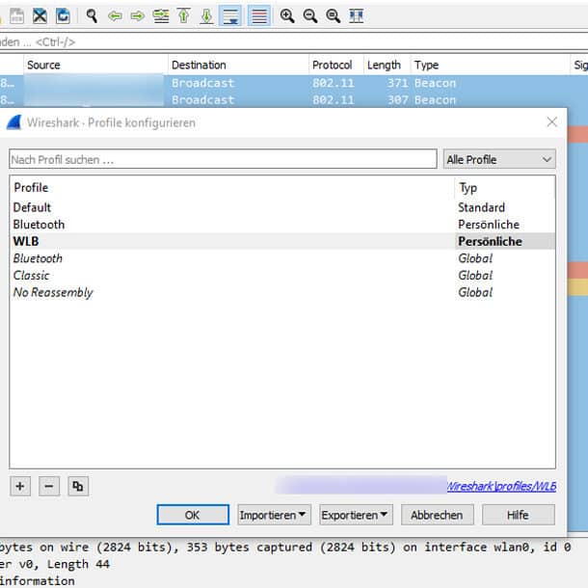588x588 pixels.
Task: Click the resize columns icon
Action: (357, 15)
